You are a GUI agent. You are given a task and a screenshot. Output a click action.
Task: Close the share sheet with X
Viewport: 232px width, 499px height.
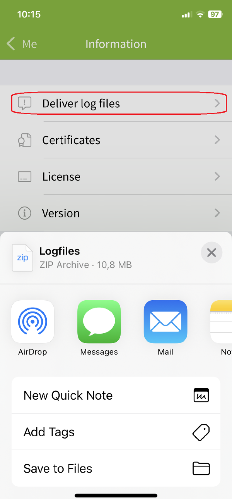212,253
